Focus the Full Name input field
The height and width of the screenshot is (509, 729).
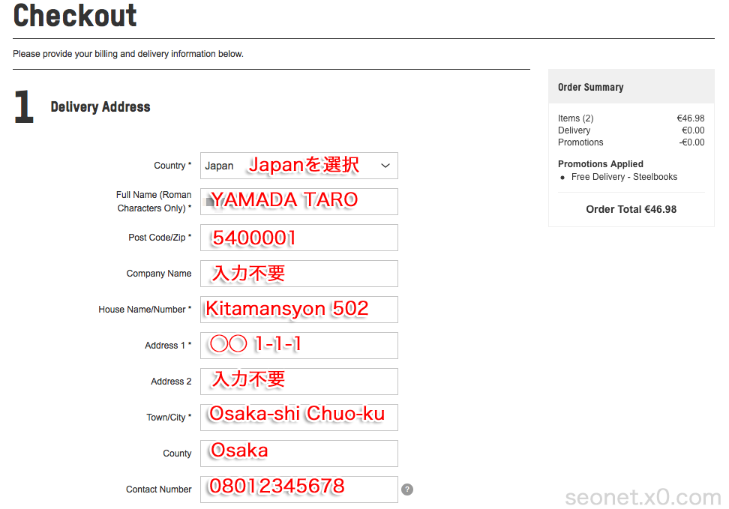[298, 202]
